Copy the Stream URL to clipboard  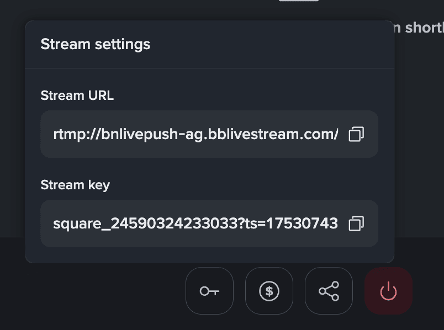pyautogui.click(x=356, y=134)
